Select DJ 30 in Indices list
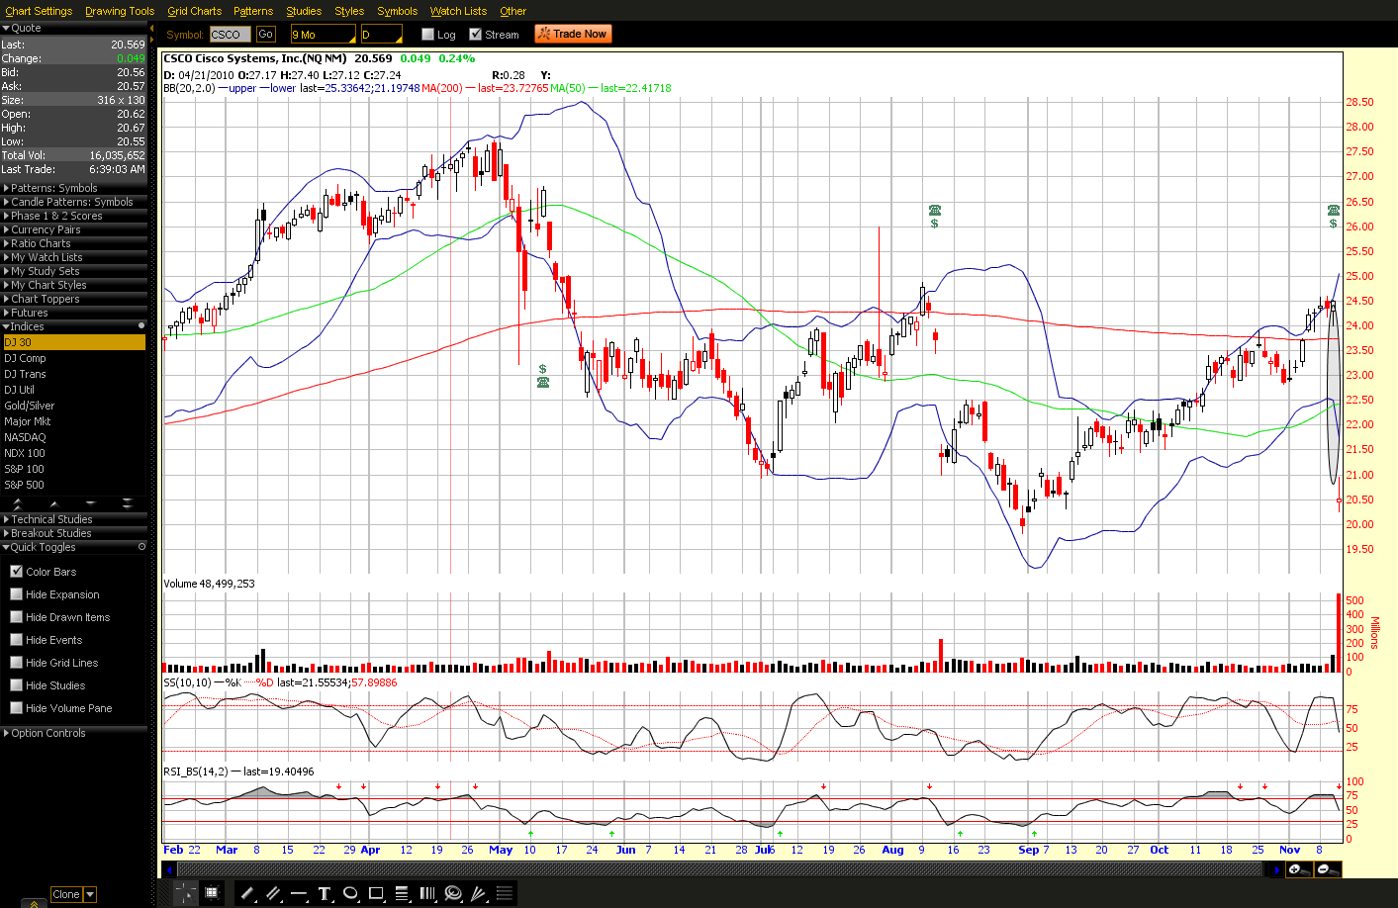 click(73, 342)
